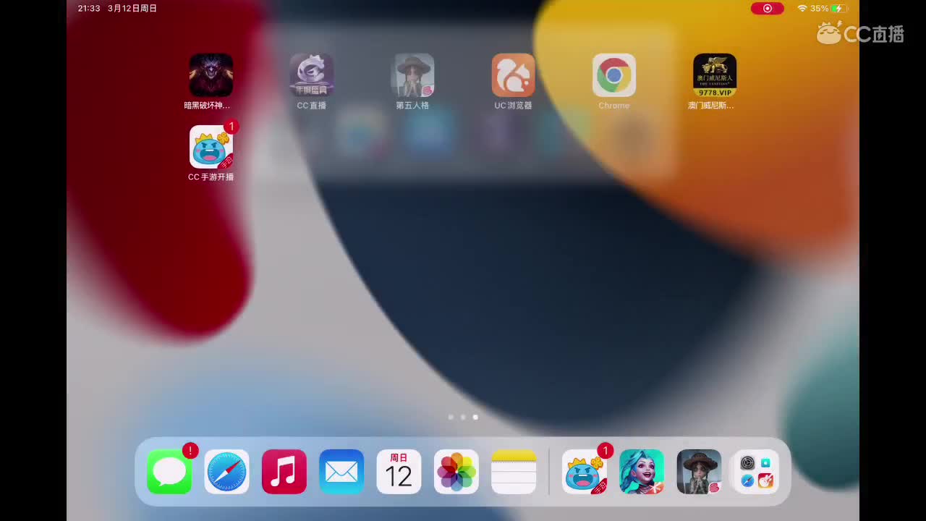Open the Notes app in the dock
This screenshot has height=521, width=926.
(514, 472)
